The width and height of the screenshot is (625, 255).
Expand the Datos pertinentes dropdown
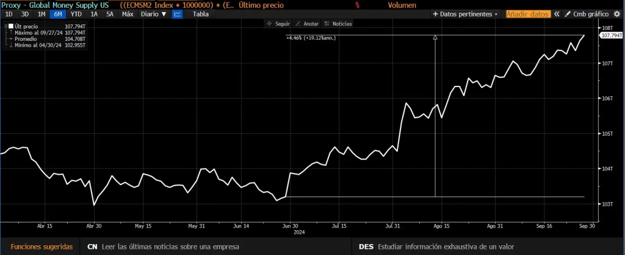465,13
